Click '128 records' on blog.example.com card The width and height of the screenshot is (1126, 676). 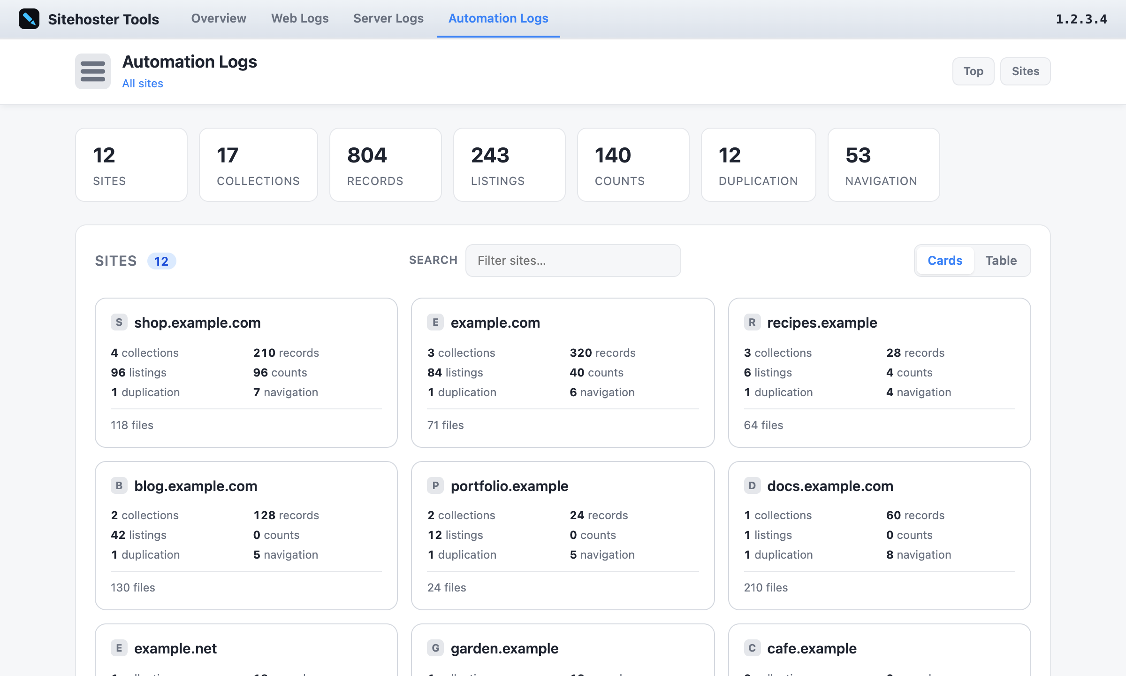pyautogui.click(x=286, y=515)
